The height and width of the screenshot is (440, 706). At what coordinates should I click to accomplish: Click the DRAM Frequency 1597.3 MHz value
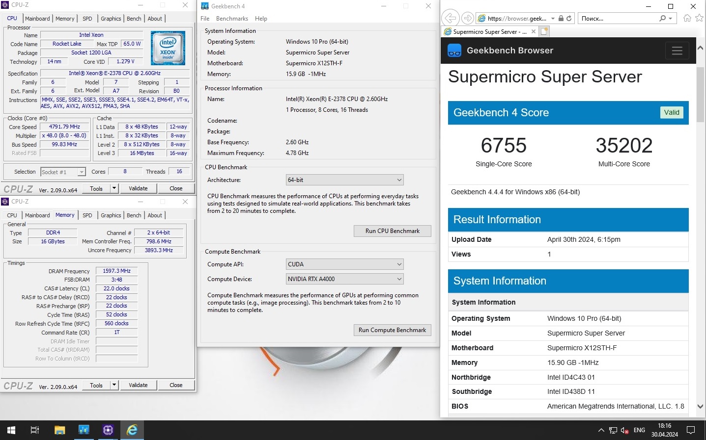pos(116,271)
